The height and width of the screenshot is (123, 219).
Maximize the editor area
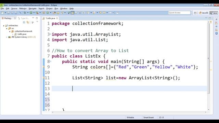pos(210,18)
